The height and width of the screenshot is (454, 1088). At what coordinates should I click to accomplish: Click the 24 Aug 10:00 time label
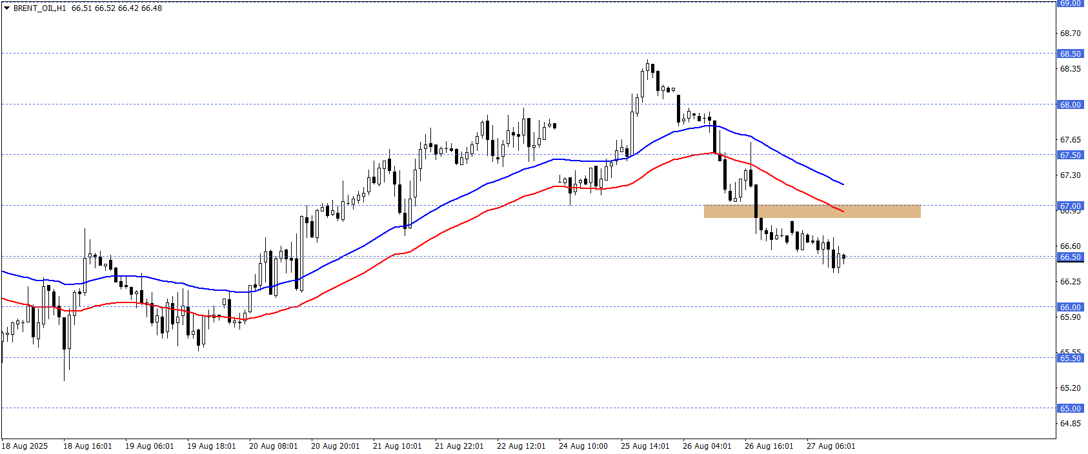583,446
